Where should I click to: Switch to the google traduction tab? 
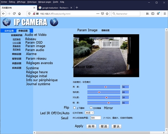[x=55, y=8]
